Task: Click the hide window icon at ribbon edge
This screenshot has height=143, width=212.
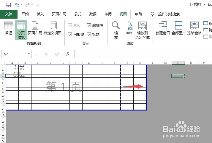Action: point(206,30)
